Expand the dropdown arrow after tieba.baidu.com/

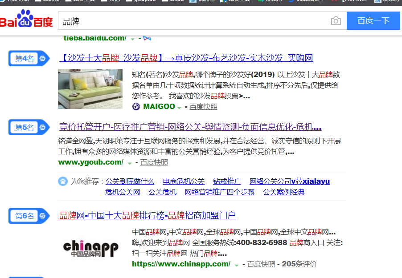coord(132,39)
